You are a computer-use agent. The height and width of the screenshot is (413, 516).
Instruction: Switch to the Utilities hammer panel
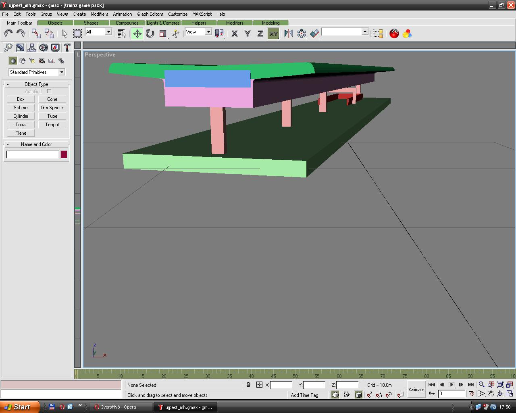(x=67, y=48)
